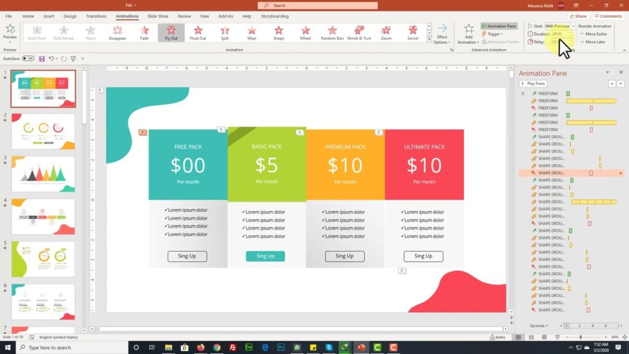Apply the Float Out animation
The width and height of the screenshot is (629, 354).
[198, 33]
